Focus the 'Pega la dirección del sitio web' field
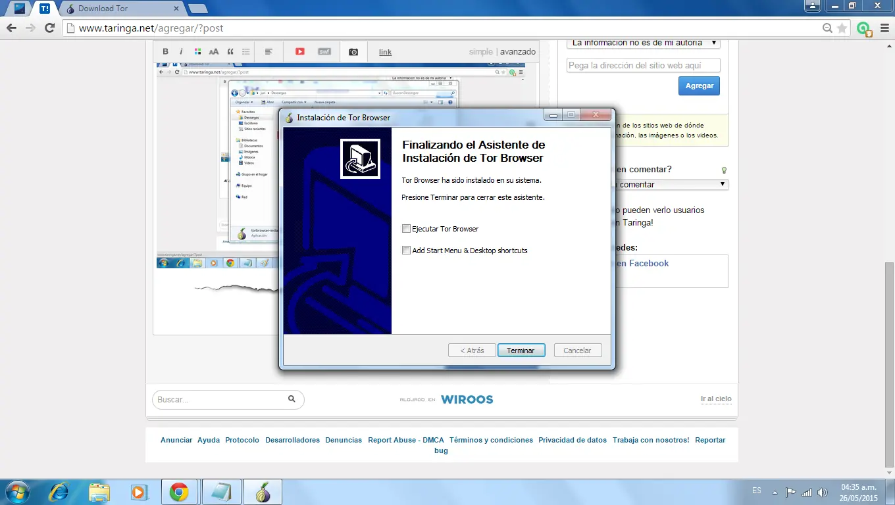The width and height of the screenshot is (895, 505). click(644, 66)
